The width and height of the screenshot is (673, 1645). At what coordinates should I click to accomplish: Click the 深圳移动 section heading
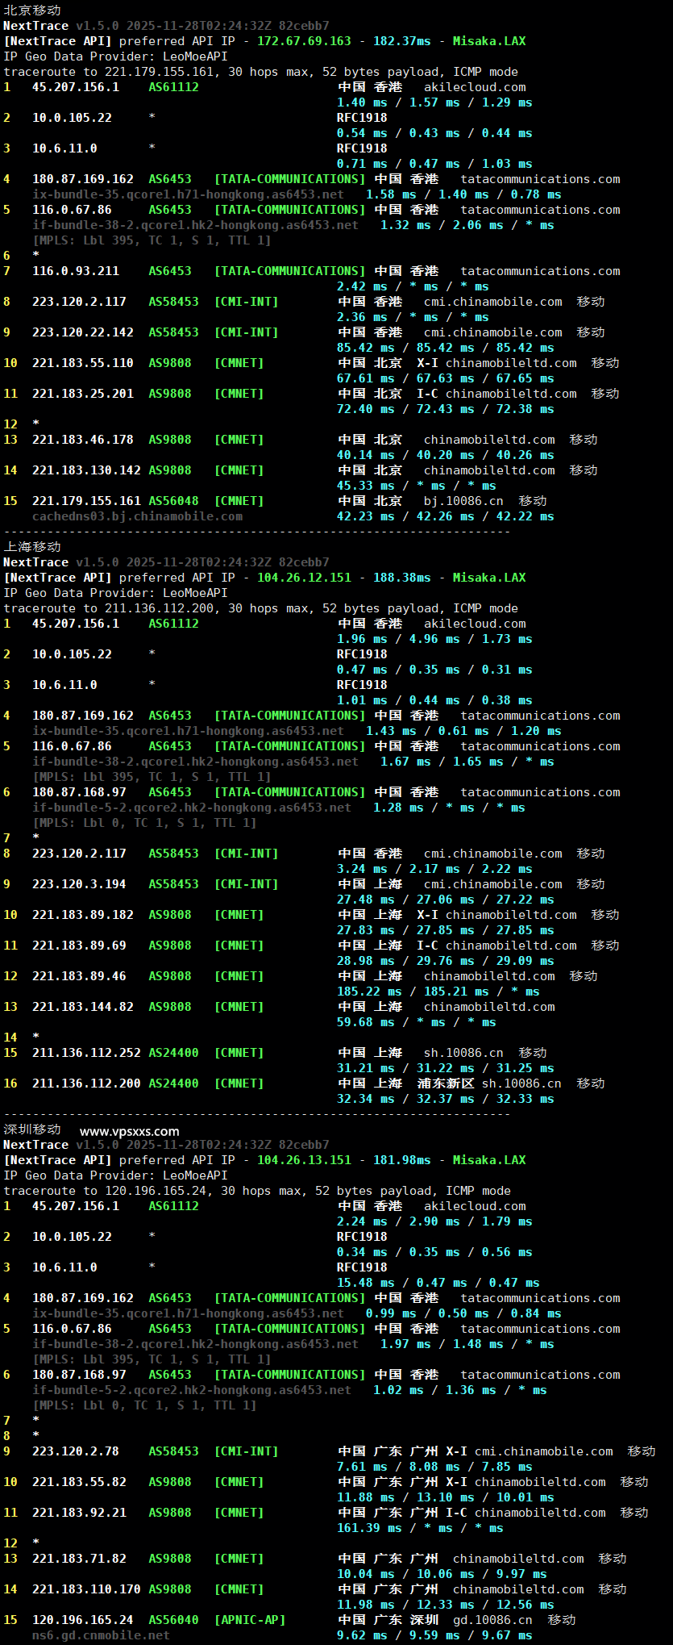pyautogui.click(x=32, y=1129)
